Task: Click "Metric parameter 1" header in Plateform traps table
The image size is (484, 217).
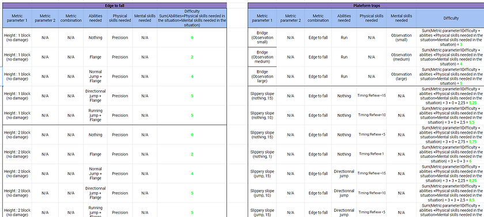Action: 262,18
